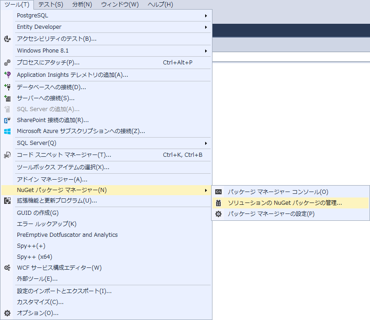
Task: Expand the Windows Phone 8.1 submenu arrow
Action: (206, 51)
